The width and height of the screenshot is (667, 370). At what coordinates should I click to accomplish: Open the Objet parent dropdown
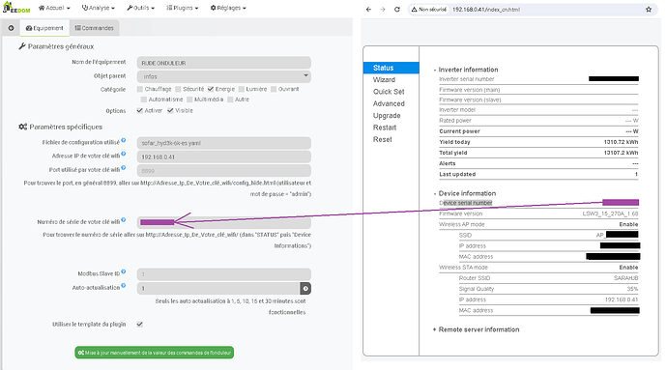pos(223,76)
